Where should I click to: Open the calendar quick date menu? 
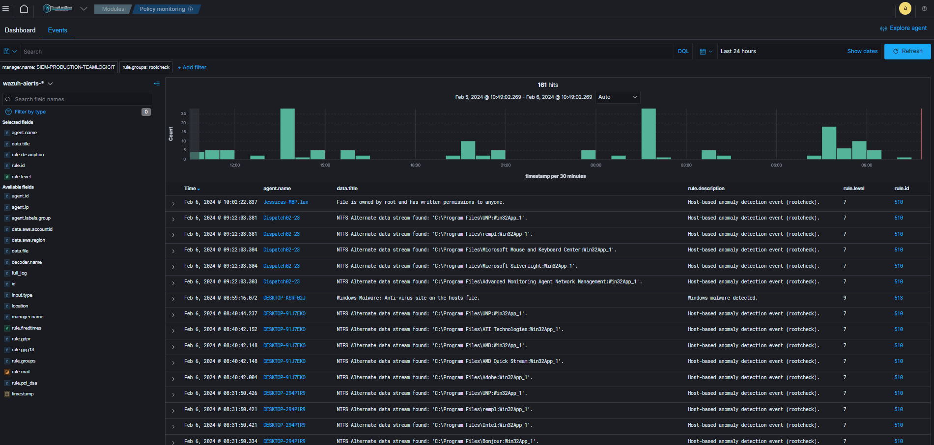(x=706, y=51)
